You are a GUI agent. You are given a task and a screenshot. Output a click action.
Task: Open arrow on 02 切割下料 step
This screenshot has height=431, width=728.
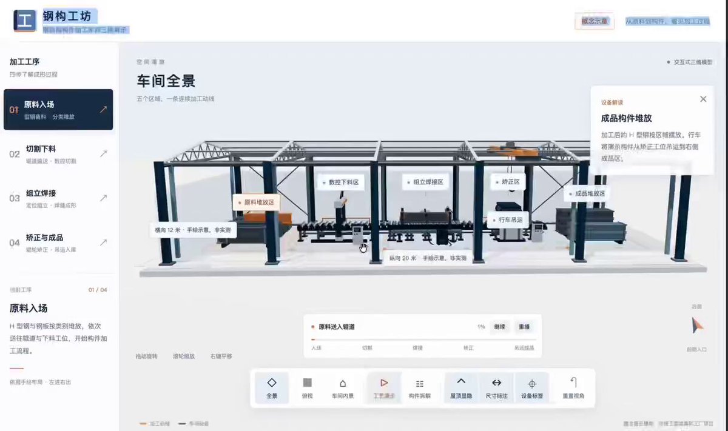[x=103, y=154]
